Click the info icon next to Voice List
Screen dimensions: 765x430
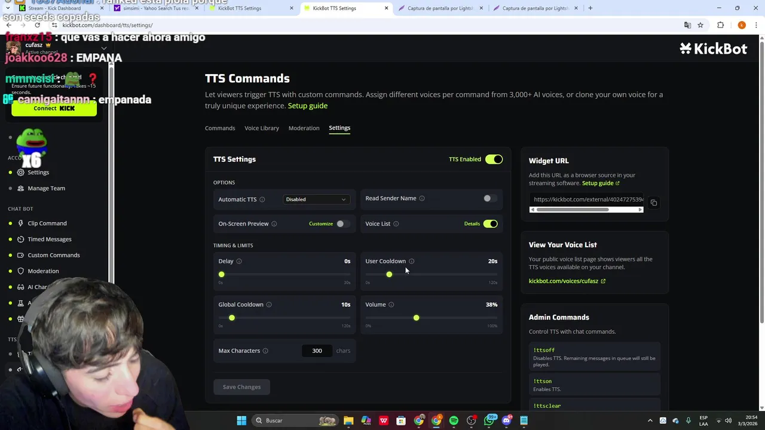coord(396,224)
